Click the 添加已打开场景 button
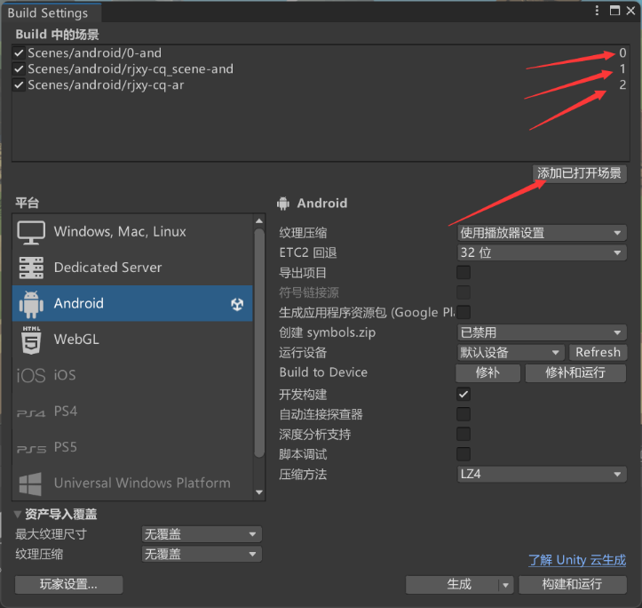The image size is (642, 608). click(x=579, y=173)
